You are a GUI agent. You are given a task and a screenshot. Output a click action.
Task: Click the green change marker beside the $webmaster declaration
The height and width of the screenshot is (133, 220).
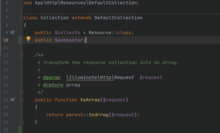[20, 40]
